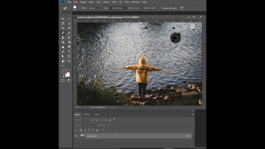Screen dimensions: 265x149
Task: Open the Filter menu
Action: [114, 2]
